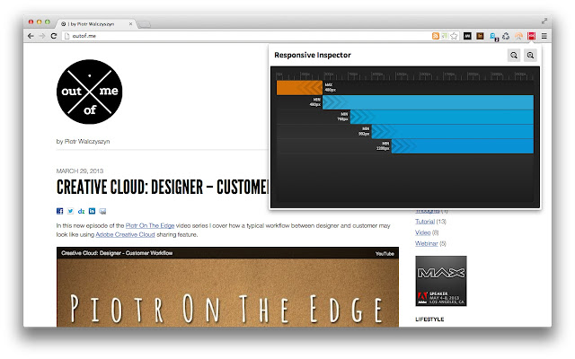
Task: Reload the outof.me page
Action: point(54,36)
